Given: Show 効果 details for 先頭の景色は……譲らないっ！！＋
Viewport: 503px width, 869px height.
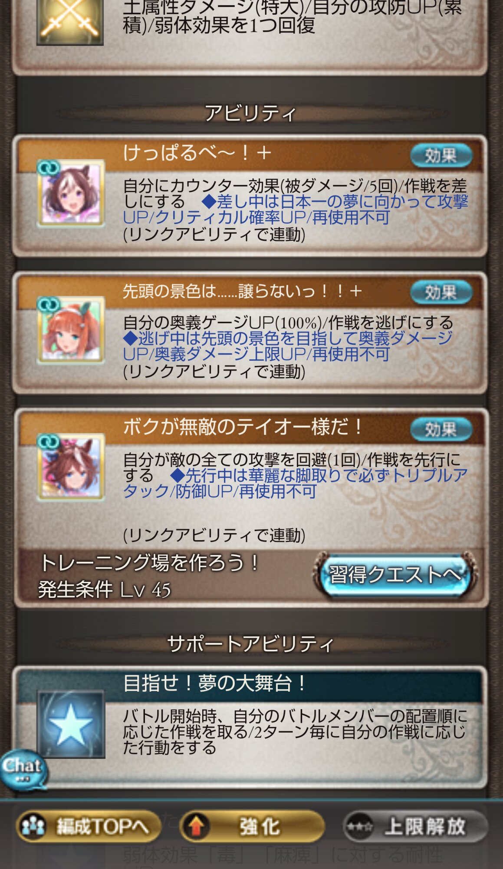Looking at the screenshot, I should coord(441,292).
